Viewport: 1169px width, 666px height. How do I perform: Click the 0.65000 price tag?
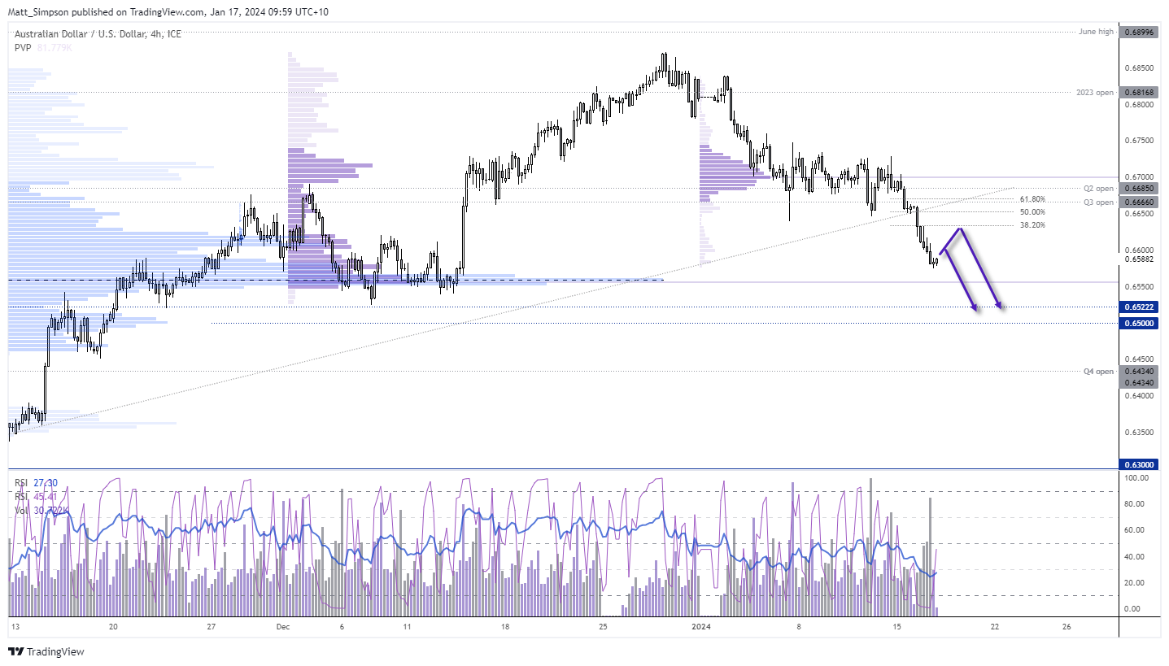pos(1141,323)
